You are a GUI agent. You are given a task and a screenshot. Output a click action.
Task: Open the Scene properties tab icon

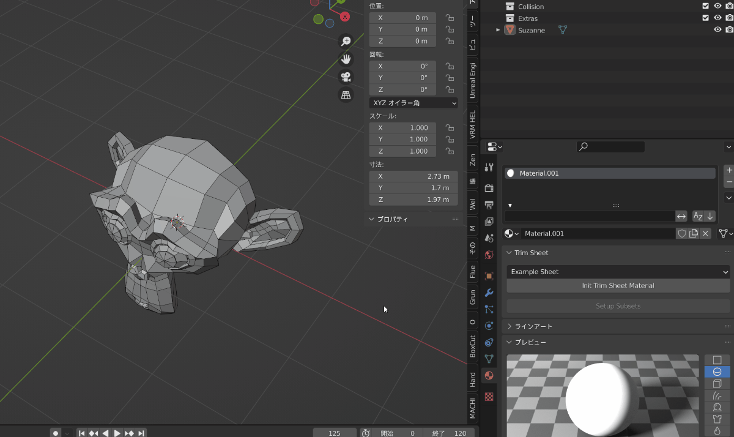click(489, 238)
